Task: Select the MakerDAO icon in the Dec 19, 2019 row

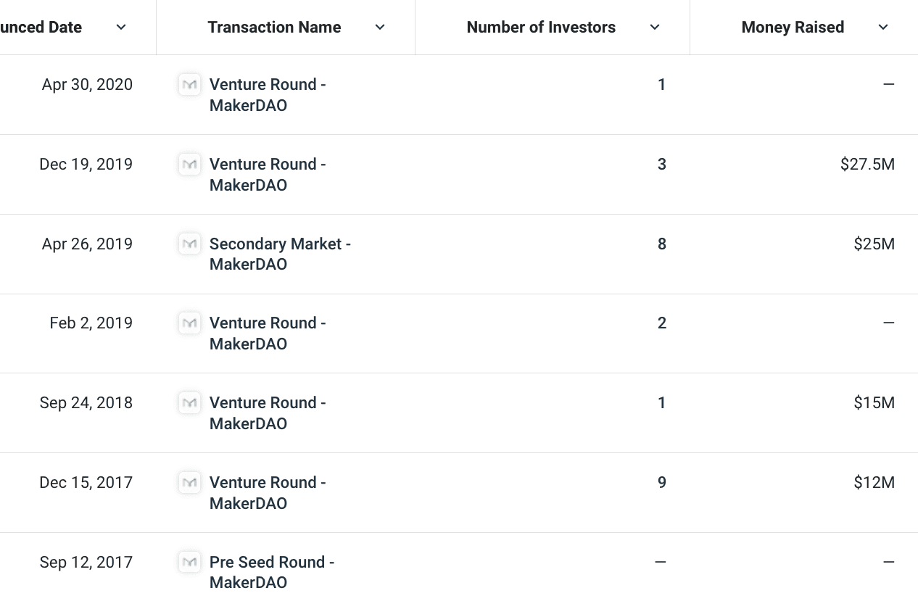Action: pyautogui.click(x=189, y=164)
